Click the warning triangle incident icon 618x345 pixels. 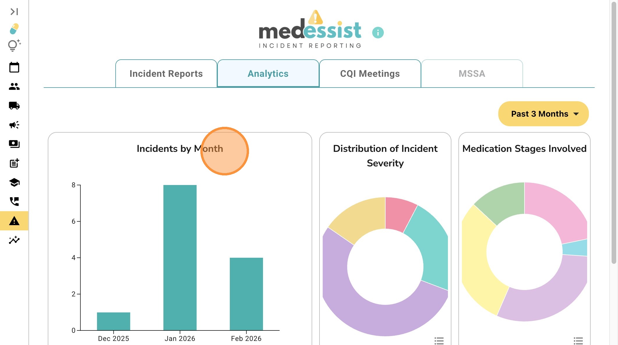[x=14, y=221]
